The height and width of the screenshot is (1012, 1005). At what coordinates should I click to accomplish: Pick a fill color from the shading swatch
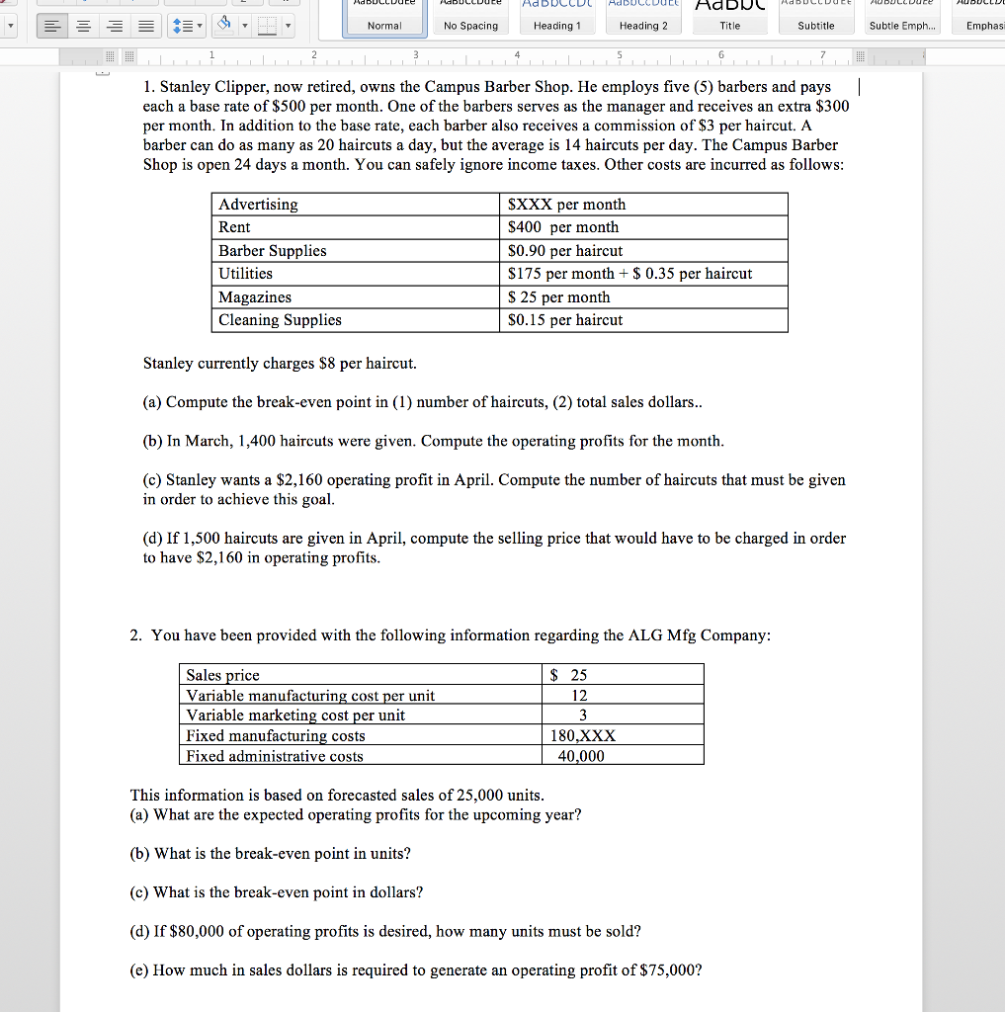223,33
